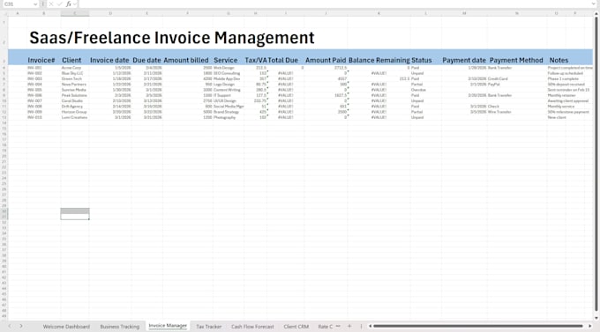Click the Due date header cell
This screenshot has width=600, height=332.
coord(146,61)
